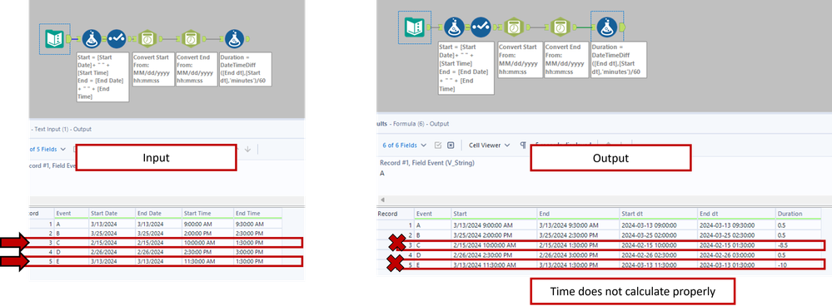
Task: Click the select-all-fields check icon beside 6 of 6 Fields
Action: pos(438,145)
